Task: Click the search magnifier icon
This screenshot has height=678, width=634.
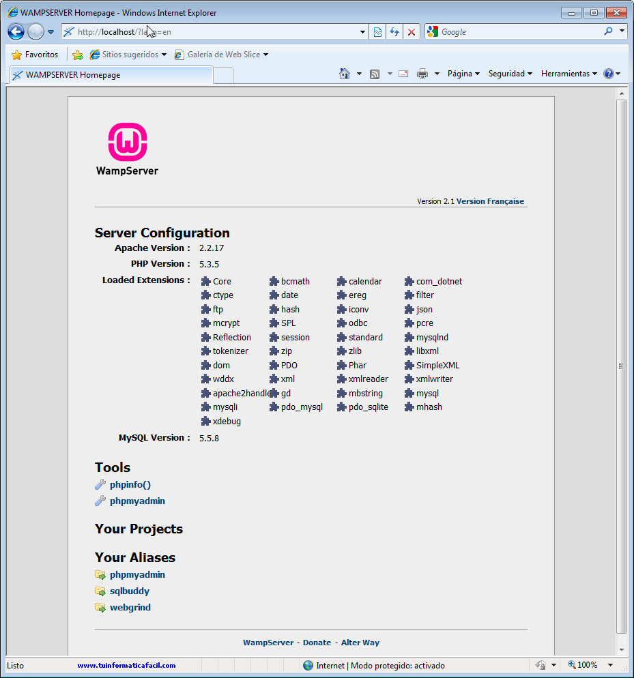Action: (609, 31)
